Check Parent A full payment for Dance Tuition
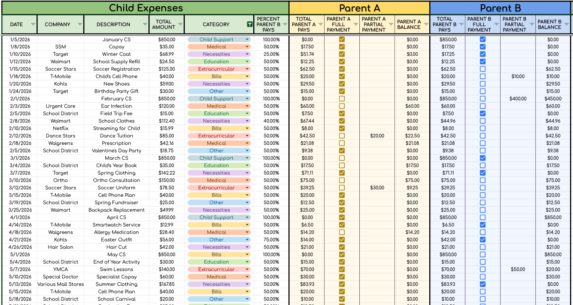 pyautogui.click(x=342, y=136)
